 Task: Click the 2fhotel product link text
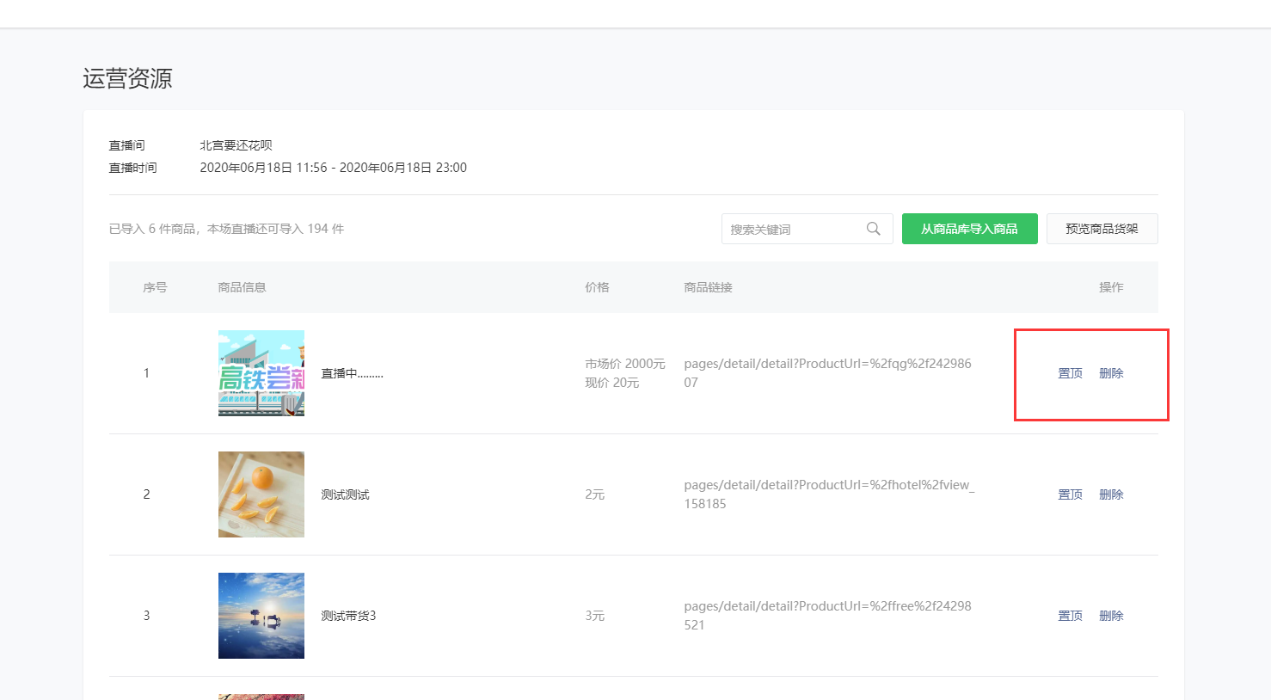point(829,494)
